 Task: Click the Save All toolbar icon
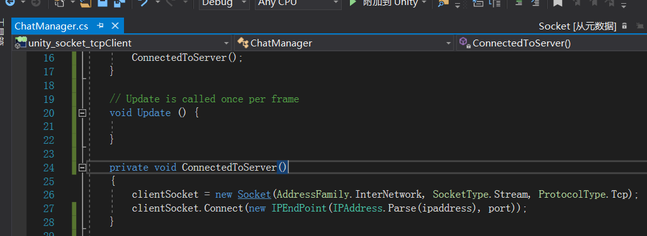119,3
